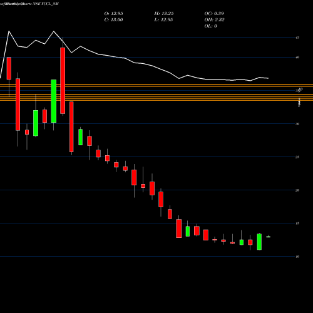Select the low value L: 12.95
Viewport: 313px width, 313px height.
tap(163, 20)
